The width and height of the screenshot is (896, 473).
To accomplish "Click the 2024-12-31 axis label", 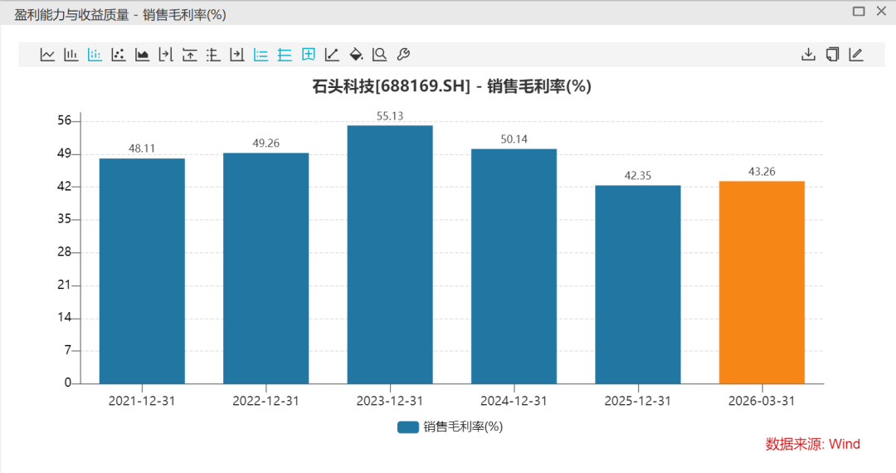I will 514,401.
